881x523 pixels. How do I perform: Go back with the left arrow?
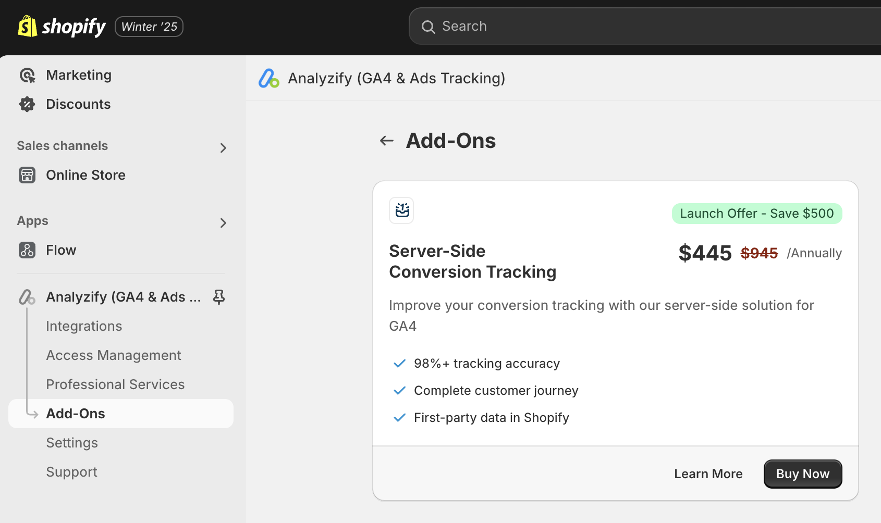(x=386, y=141)
